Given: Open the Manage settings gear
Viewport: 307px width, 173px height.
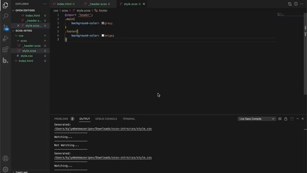Looking at the screenshot, I should point(5,169).
